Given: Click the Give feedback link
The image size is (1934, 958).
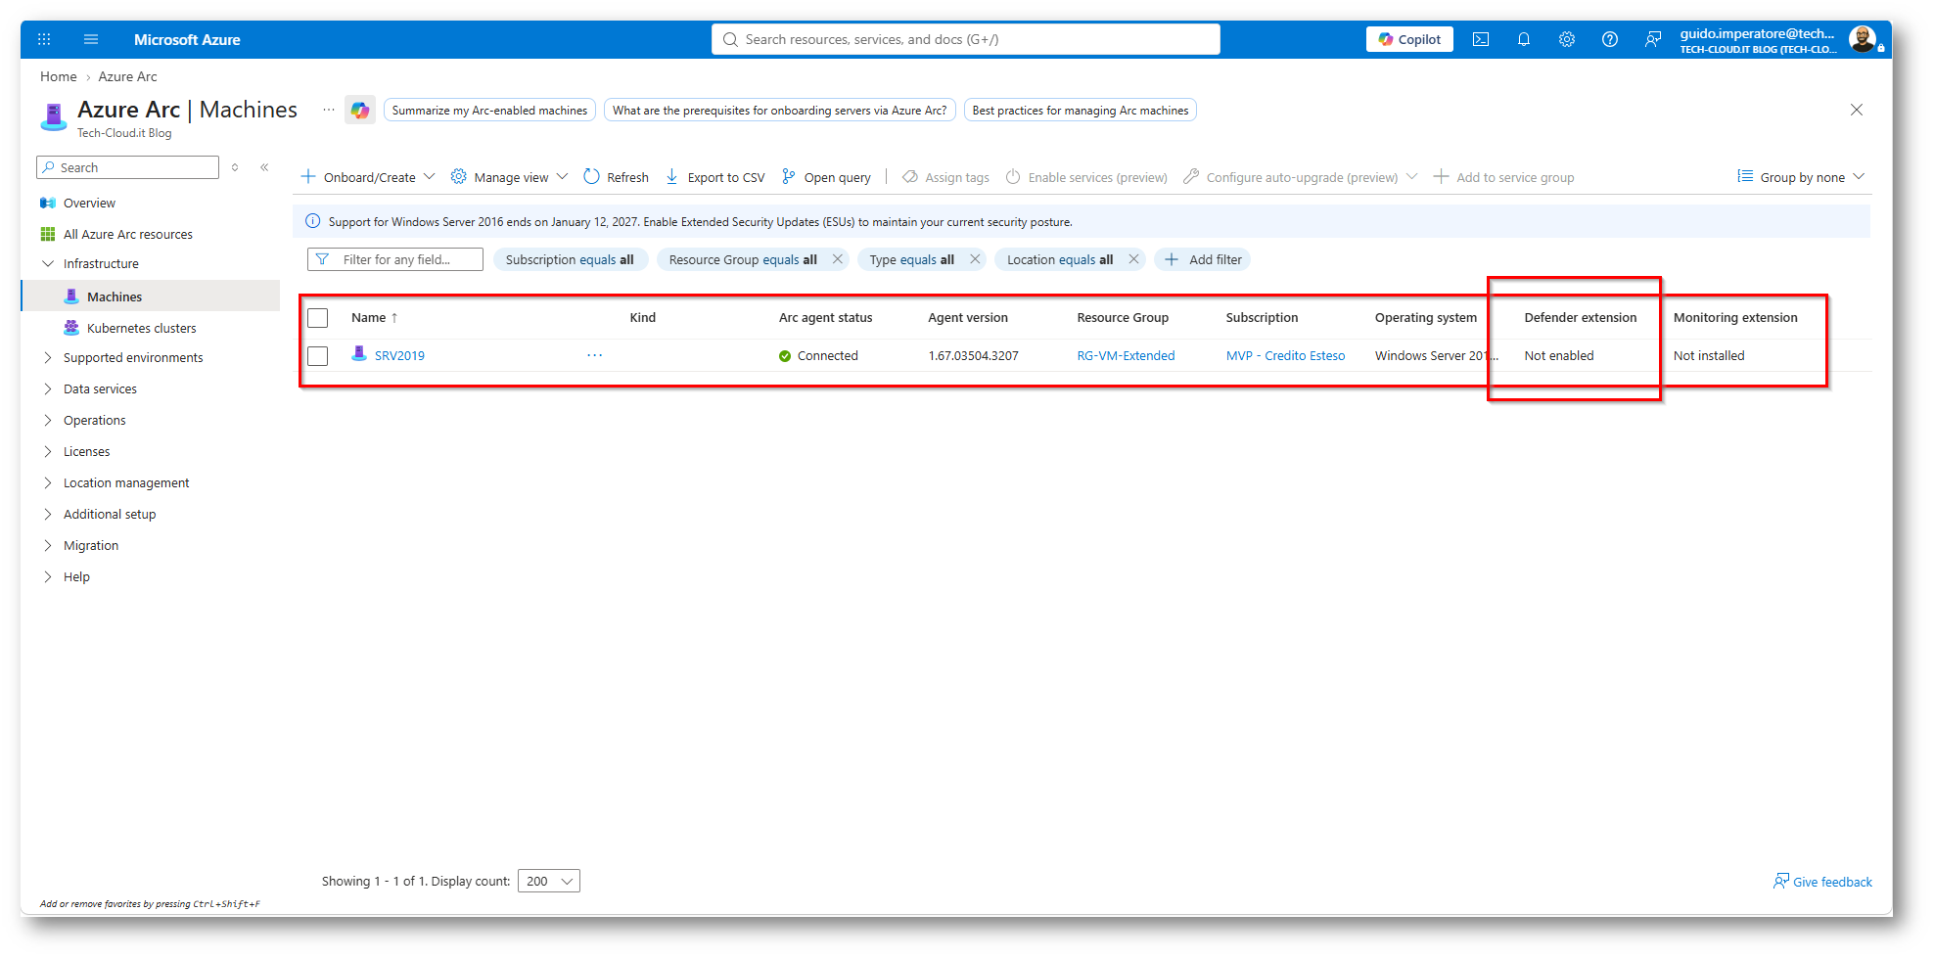Looking at the screenshot, I should 1822,882.
